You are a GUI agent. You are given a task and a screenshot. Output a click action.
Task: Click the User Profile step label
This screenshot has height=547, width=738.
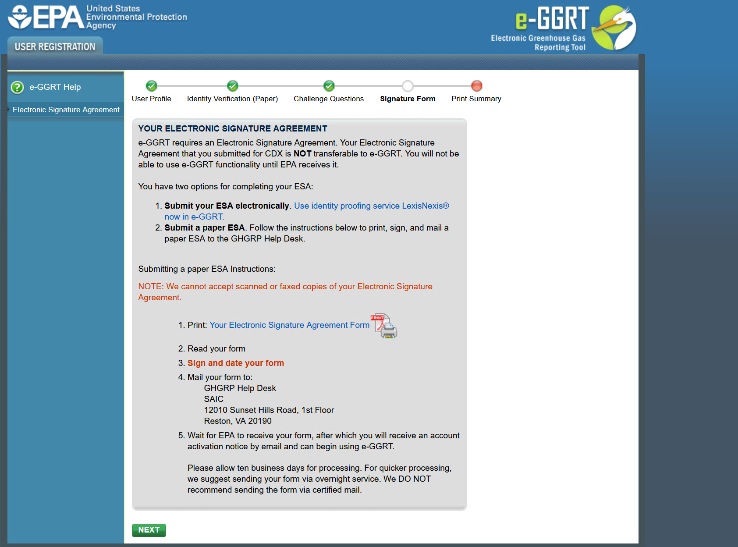[x=152, y=99]
